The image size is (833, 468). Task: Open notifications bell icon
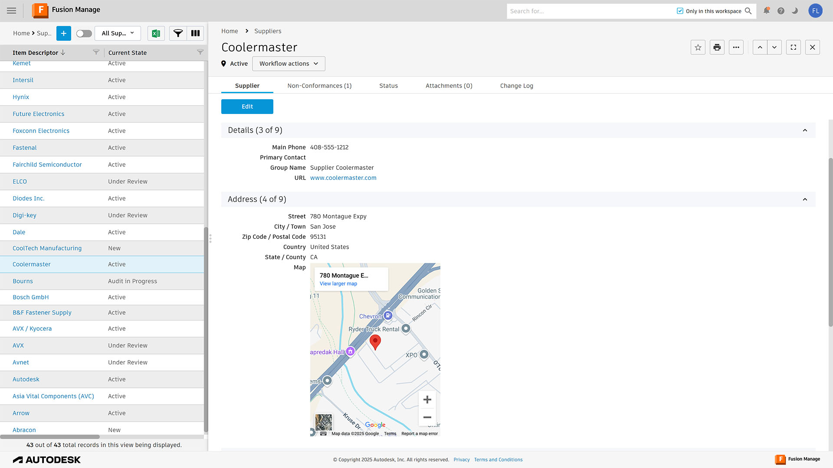coord(766,11)
